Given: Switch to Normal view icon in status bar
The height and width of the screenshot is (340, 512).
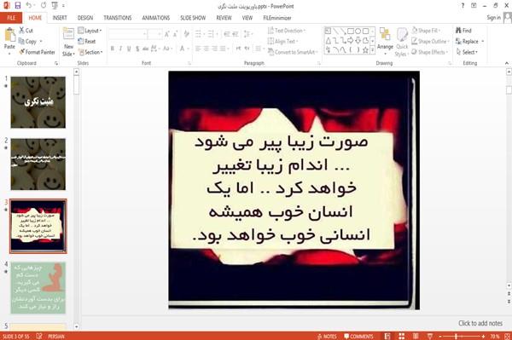Looking at the screenshot, I should 387,336.
